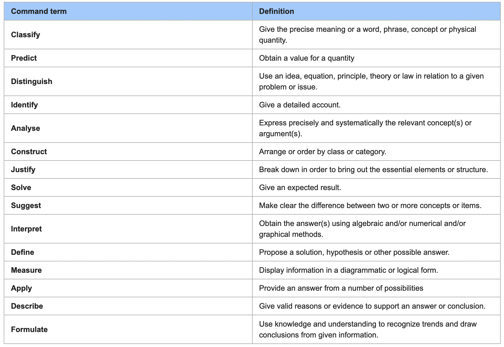Click the 'Describe' term cell

coord(27,306)
